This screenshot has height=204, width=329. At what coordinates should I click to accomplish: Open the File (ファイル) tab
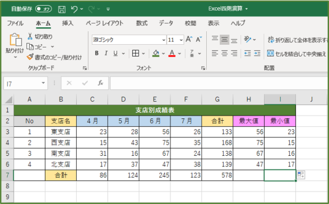pyautogui.click(x=15, y=23)
